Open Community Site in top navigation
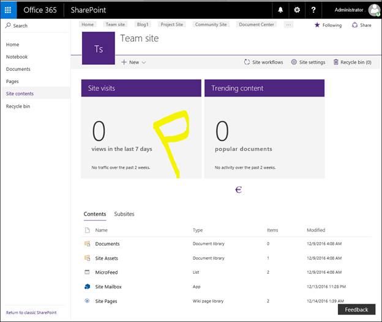Screen dimensions: 382x322 (x=211, y=24)
